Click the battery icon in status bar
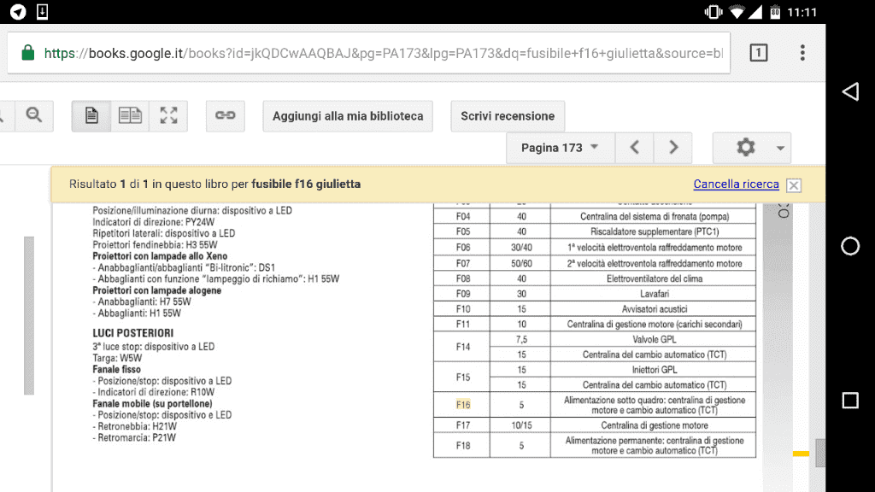Screen dimensions: 875x492 click(x=775, y=12)
